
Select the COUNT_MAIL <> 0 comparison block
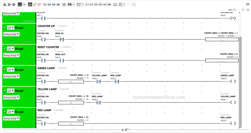click(71, 82)
